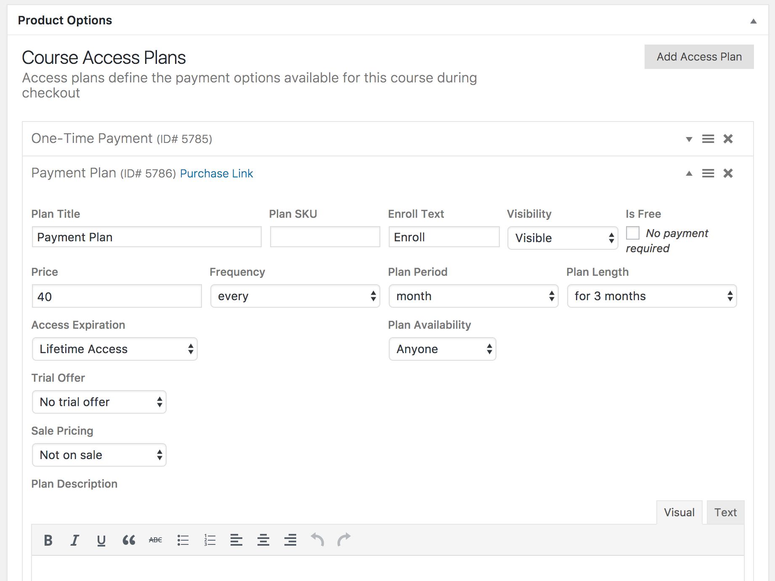Click the Add Access Plan button

click(x=699, y=57)
